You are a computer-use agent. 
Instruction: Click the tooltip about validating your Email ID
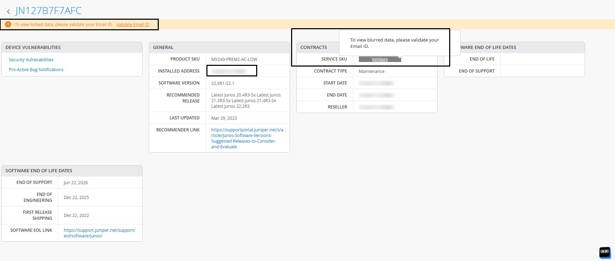[400, 43]
